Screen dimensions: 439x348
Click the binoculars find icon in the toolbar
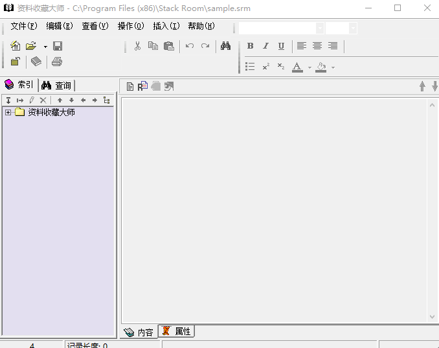pyautogui.click(x=225, y=46)
